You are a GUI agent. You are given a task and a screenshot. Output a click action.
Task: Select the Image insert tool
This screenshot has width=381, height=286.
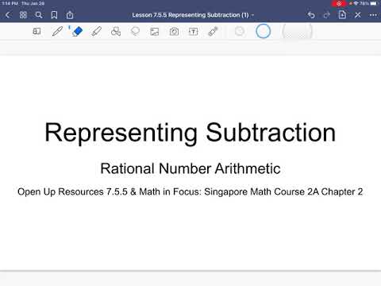[155, 32]
